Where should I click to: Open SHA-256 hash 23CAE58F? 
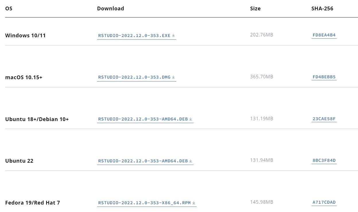tap(324, 119)
